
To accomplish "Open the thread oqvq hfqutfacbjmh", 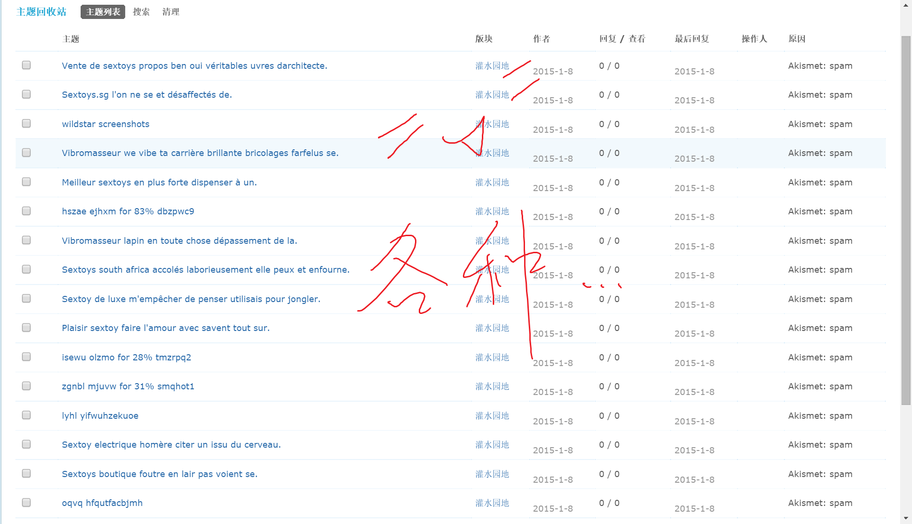I will coord(102,503).
